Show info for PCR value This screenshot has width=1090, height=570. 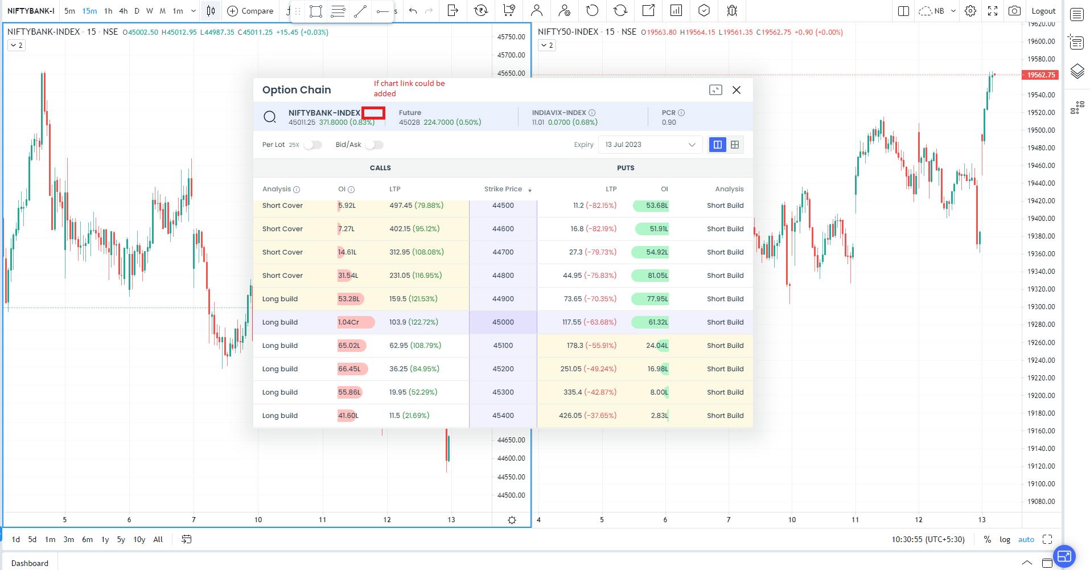[x=681, y=113]
